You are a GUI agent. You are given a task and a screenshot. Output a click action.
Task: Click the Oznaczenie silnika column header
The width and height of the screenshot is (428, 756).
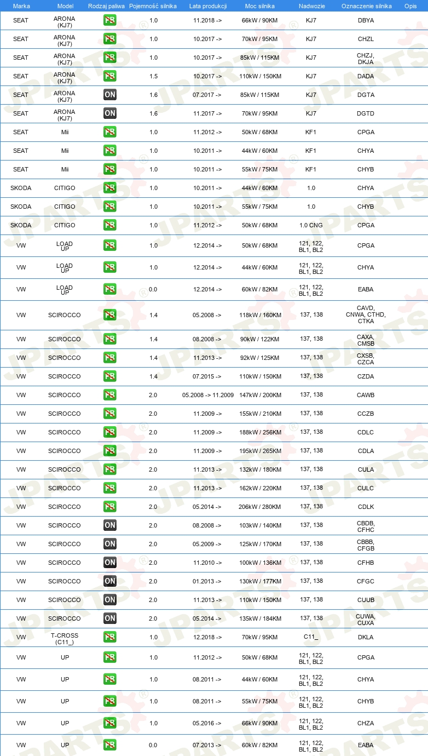coord(366,5)
